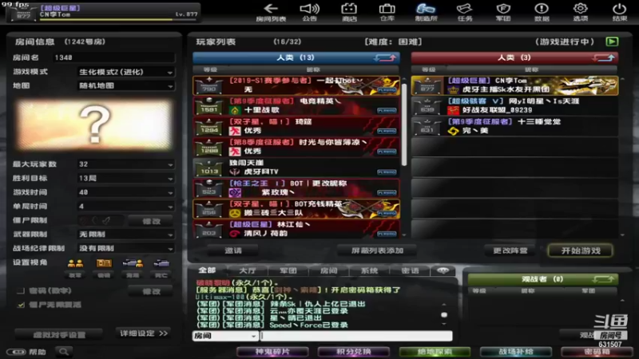Open the round time (单局时间) dropdown
Image resolution: width=639 pixels, height=359 pixels.
click(126, 207)
